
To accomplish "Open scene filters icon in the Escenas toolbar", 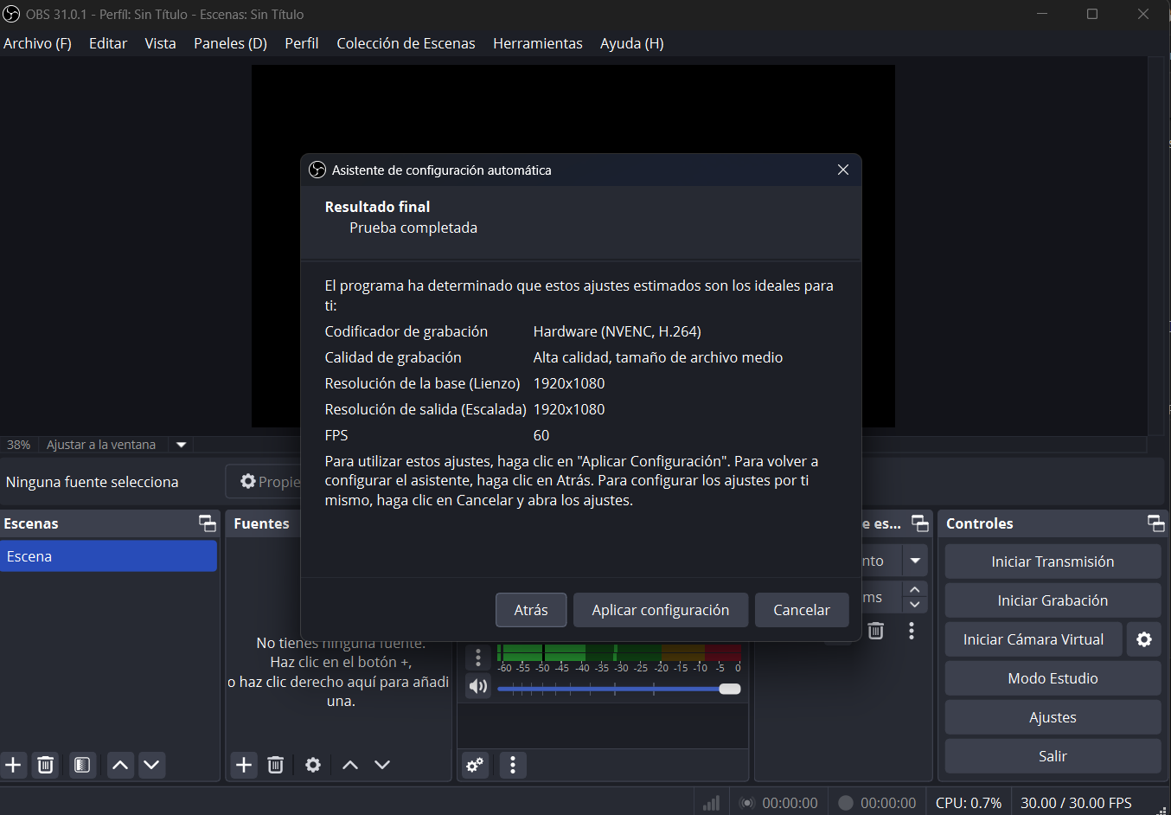I will tap(82, 765).
